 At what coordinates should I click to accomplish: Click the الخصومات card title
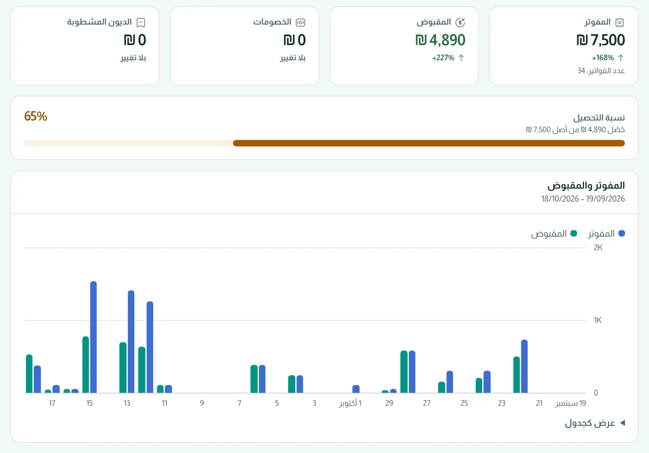[272, 22]
